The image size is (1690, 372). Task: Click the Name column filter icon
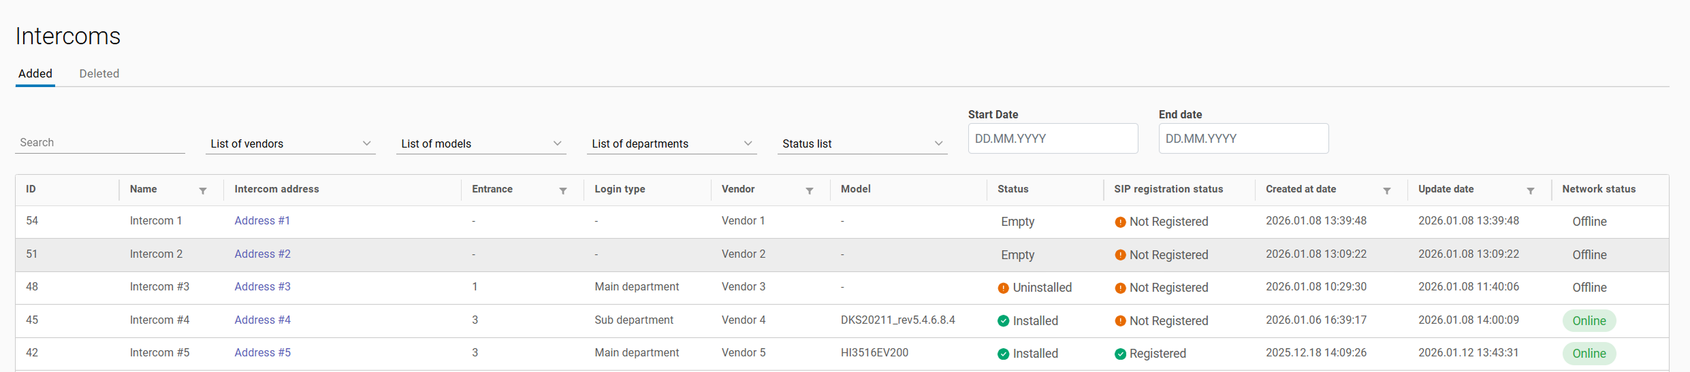click(x=203, y=191)
